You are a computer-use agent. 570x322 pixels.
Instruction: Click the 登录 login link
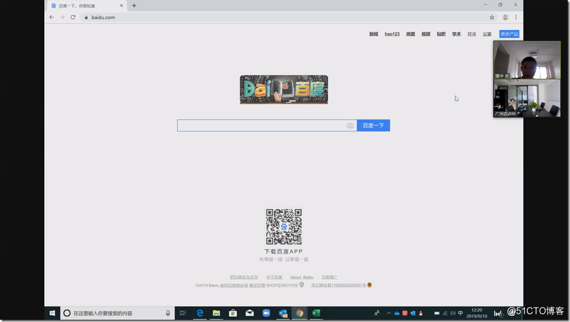pos(471,34)
